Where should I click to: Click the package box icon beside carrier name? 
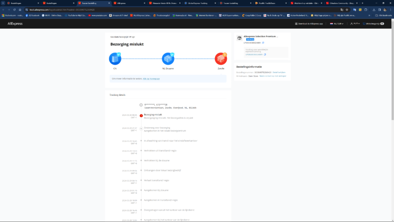coord(239,38)
